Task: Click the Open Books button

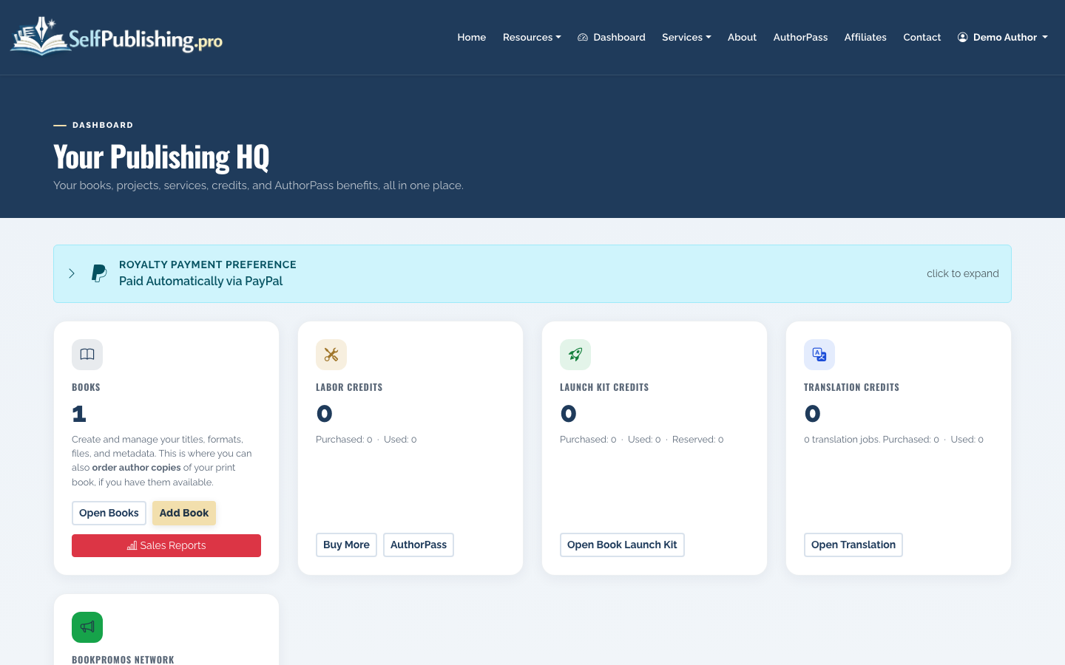Action: [109, 513]
